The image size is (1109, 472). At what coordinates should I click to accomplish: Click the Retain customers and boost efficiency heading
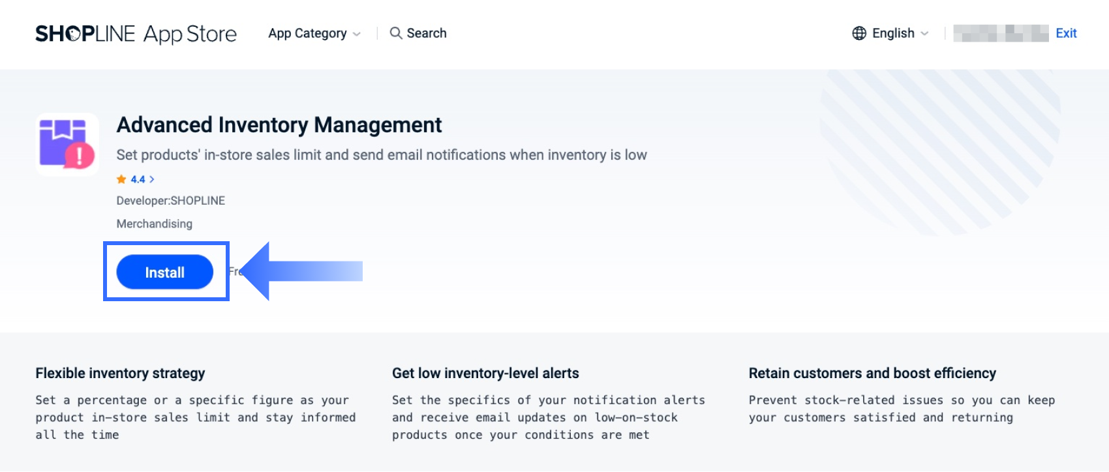click(x=872, y=373)
